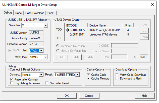Open the Connect Normal dropdown
This screenshot has width=159, height=103.
[x=41, y=75]
